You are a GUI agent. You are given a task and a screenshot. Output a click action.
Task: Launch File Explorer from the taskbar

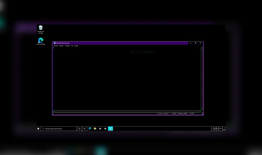tap(95, 128)
